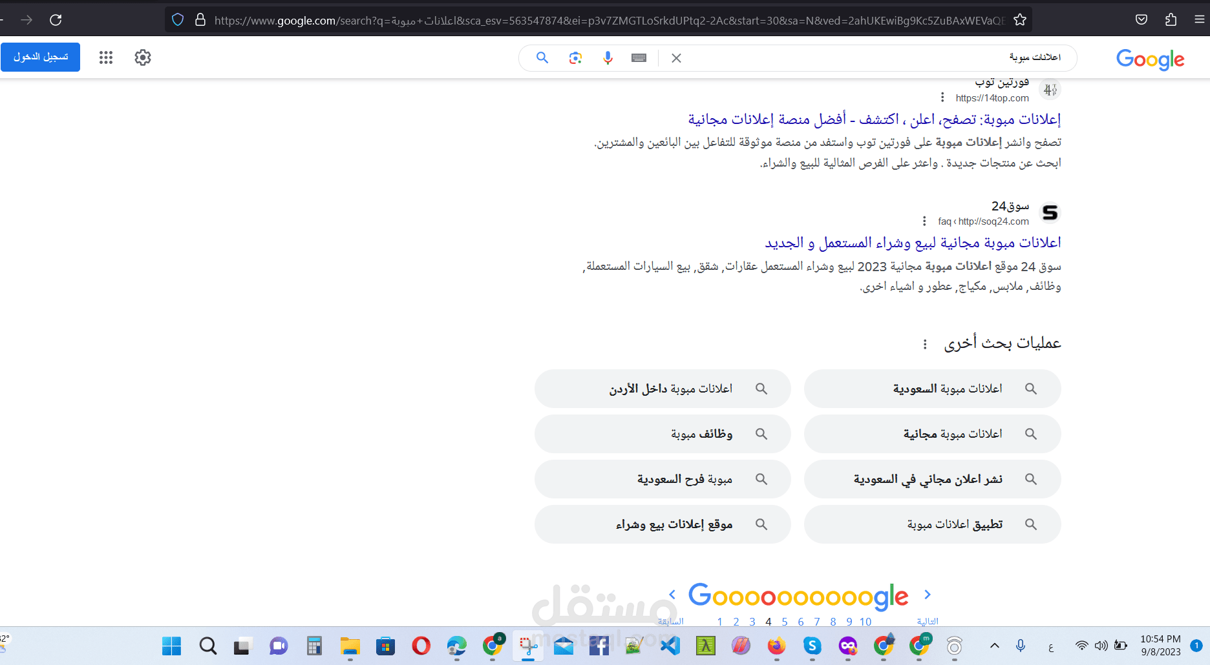Click the Google logo
Viewport: 1210px width, 665px height.
click(x=1151, y=59)
